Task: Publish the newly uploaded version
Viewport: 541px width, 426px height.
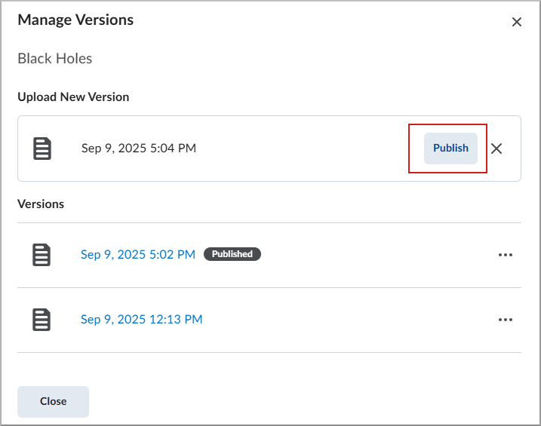Action: pos(450,148)
